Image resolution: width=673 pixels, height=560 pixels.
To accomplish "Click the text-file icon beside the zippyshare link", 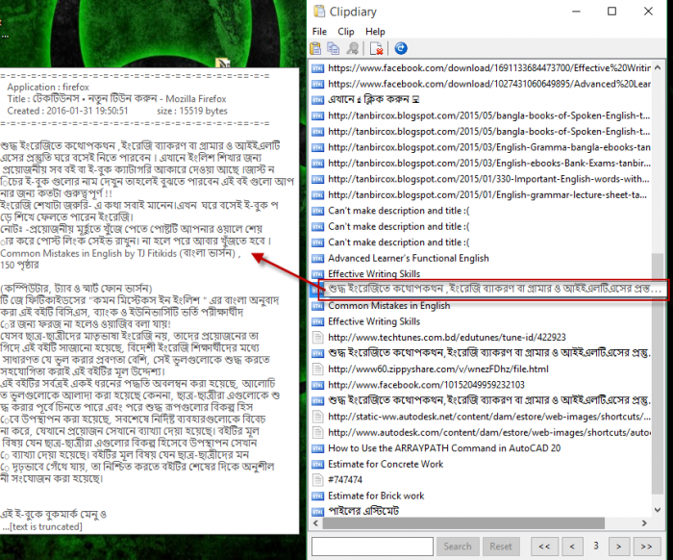I will pyautogui.click(x=317, y=369).
